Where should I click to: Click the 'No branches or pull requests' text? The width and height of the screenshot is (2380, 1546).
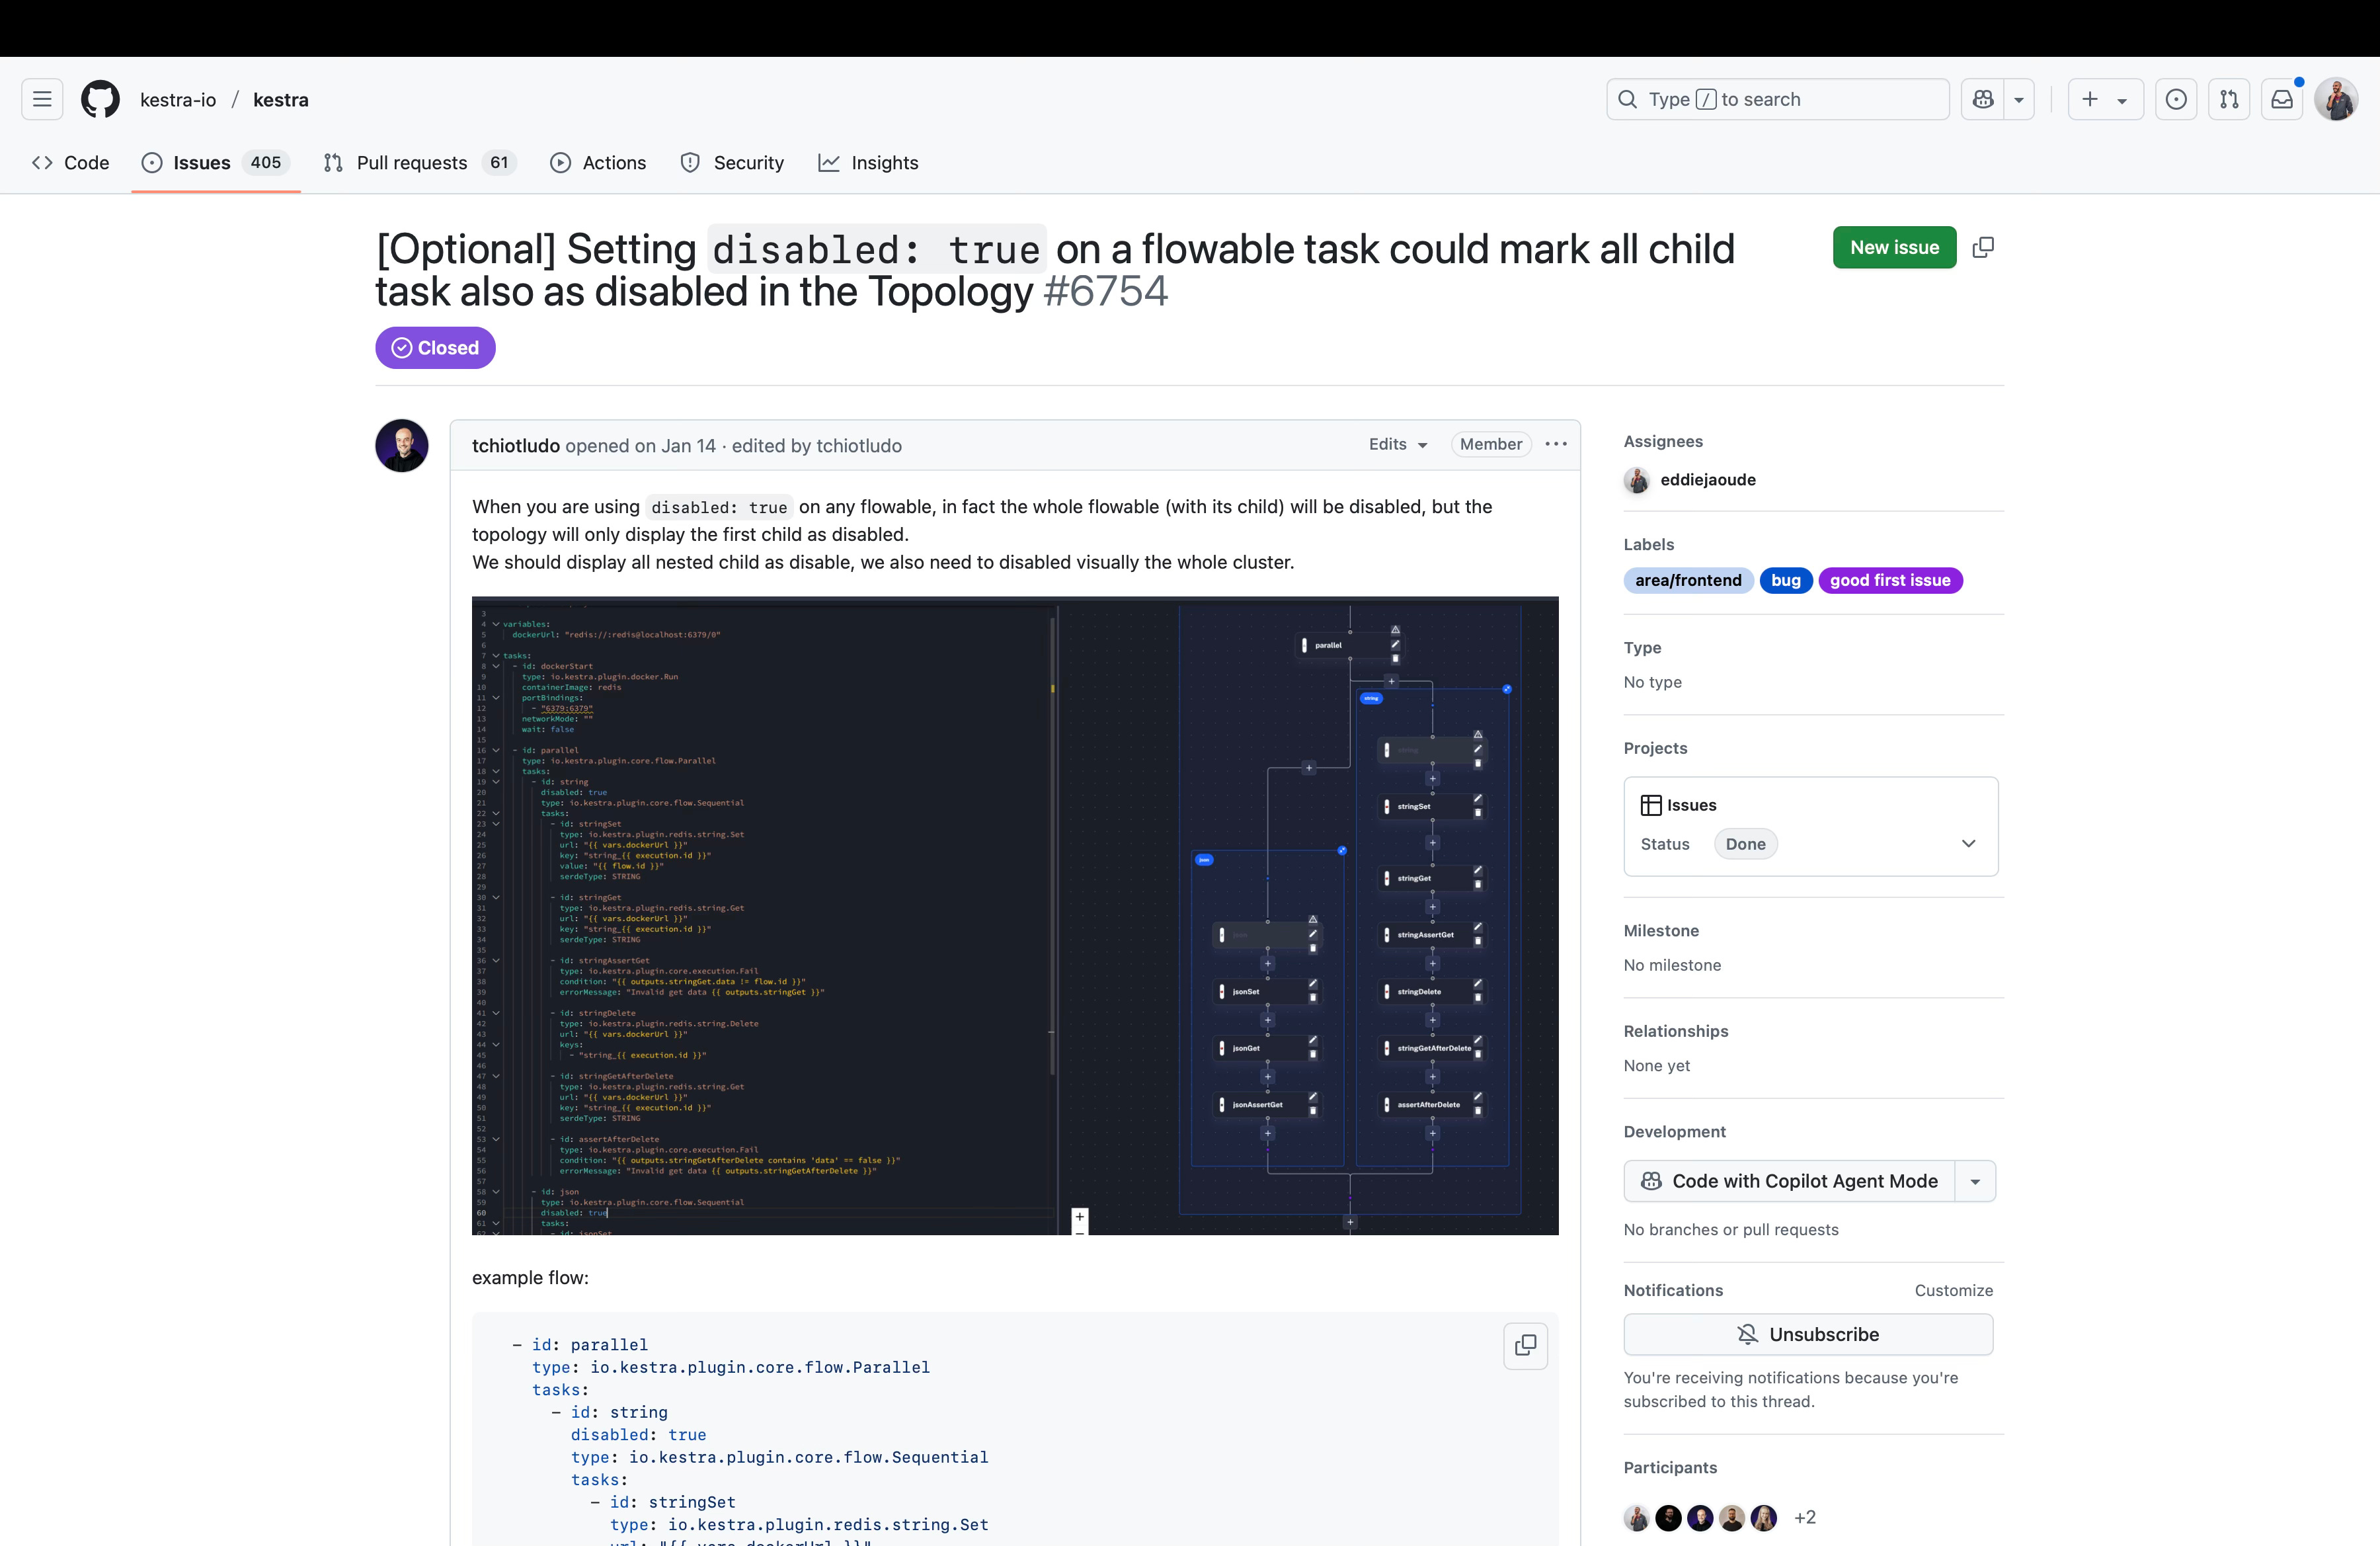coord(1731,1229)
